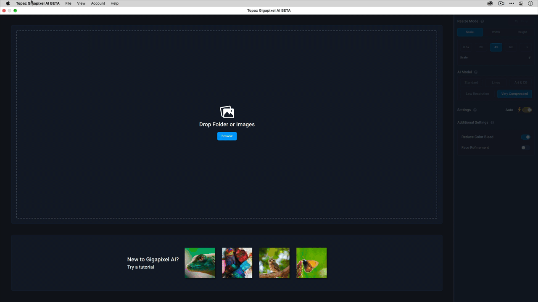Open Control Center in menu bar
538x302 pixels.
tap(521, 3)
